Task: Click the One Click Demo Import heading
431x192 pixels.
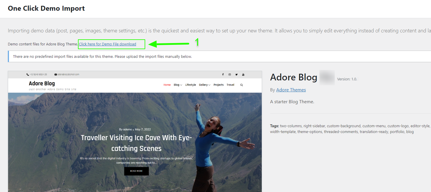Action: click(x=46, y=8)
